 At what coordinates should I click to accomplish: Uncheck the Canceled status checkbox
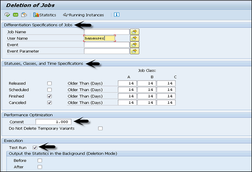50,103
